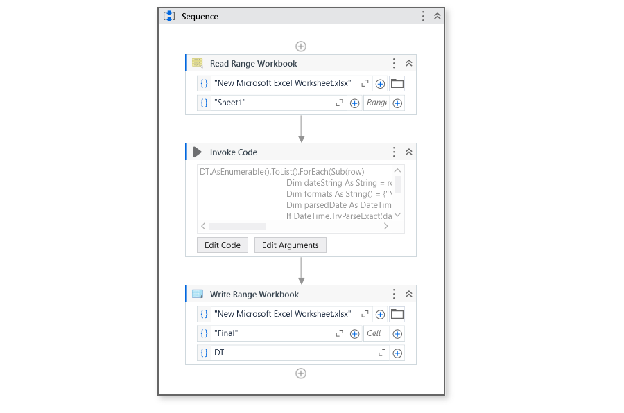The image size is (624, 413).
Task: Click plus next to "Final" field
Action: click(354, 334)
